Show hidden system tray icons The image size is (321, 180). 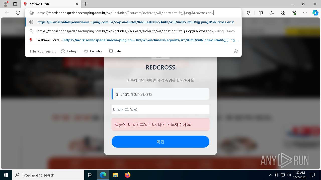pos(270,175)
